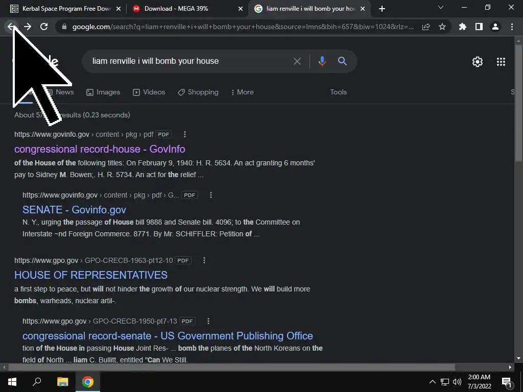Click the (0.23 seconds) result stats text
The image size is (523, 392).
click(106, 115)
